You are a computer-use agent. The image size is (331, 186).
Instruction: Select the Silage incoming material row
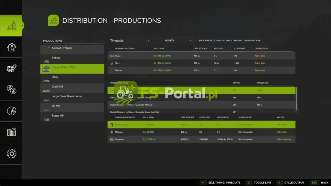click(201, 56)
